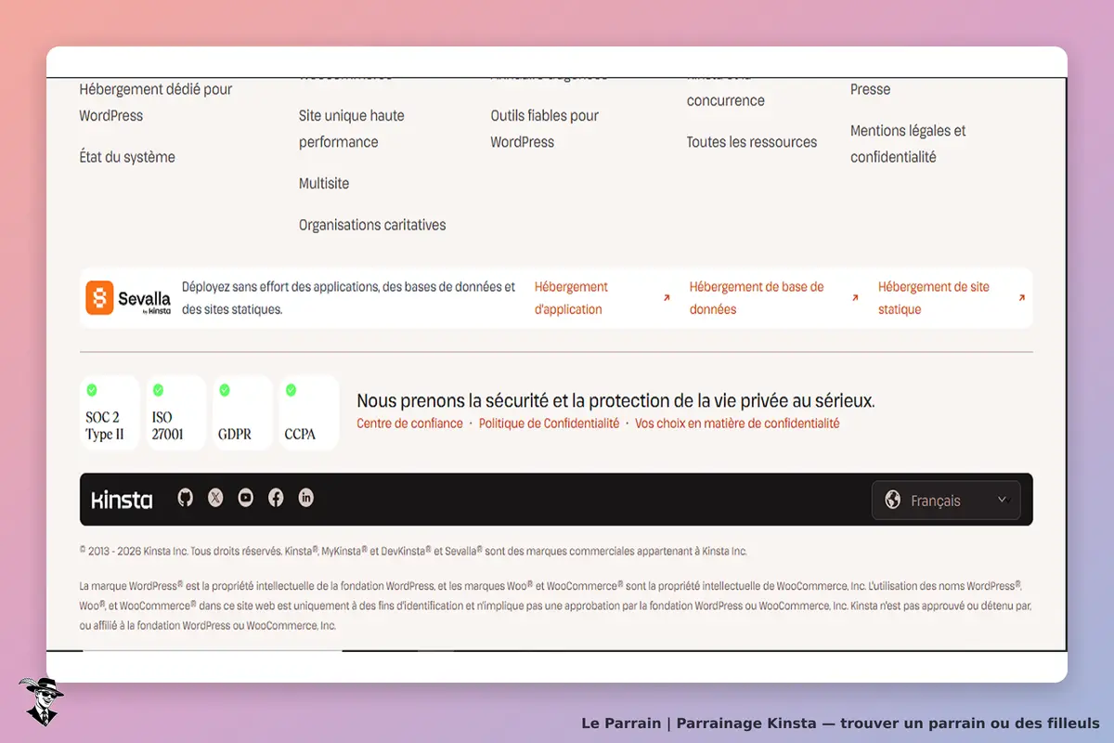Open the Multisite link
This screenshot has height=743, width=1114.
tap(324, 183)
